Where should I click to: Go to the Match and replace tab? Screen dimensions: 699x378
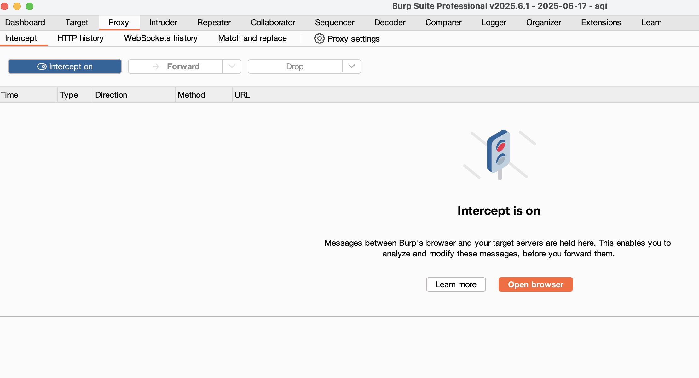(252, 38)
